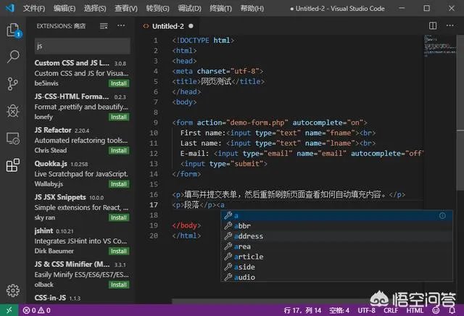Screen dimensions: 464x316
Task: Open the Extensions view icon
Action: pyautogui.click(x=13, y=165)
